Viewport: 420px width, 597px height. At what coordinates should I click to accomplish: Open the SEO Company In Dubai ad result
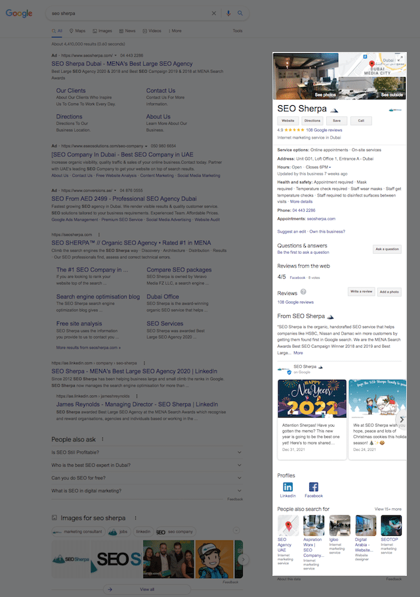point(122,155)
